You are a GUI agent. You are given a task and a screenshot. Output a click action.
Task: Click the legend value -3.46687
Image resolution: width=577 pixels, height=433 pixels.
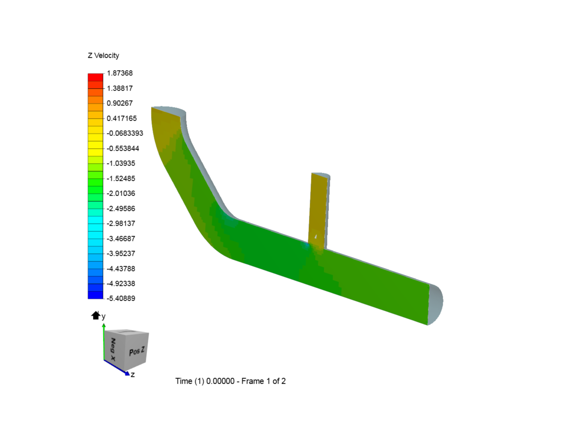121,239
